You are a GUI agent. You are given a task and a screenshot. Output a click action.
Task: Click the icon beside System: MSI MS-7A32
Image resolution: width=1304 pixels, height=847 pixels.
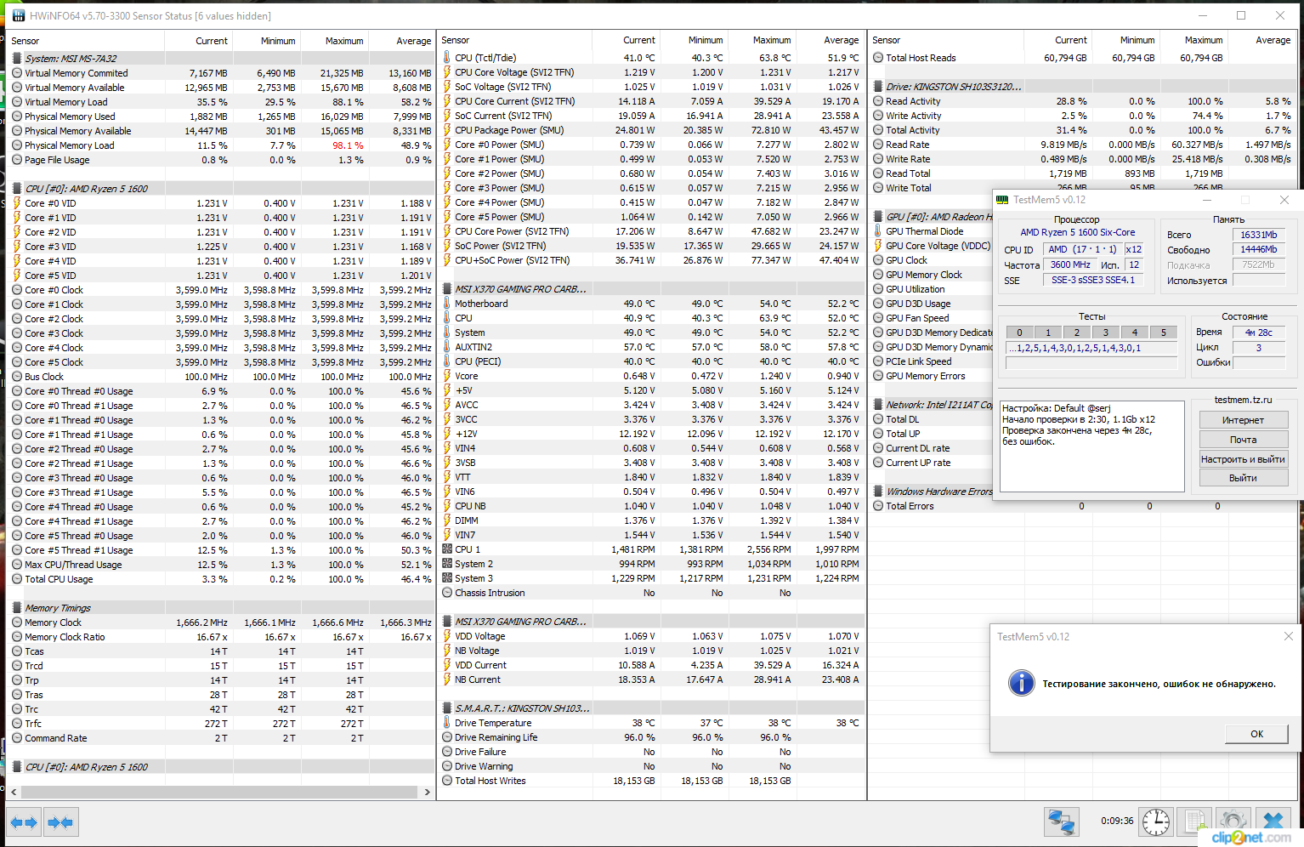[17, 59]
